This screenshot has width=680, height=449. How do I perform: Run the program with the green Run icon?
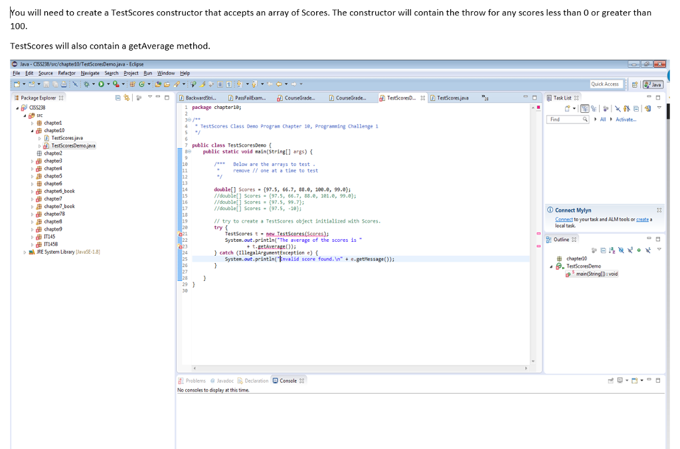tap(102, 84)
